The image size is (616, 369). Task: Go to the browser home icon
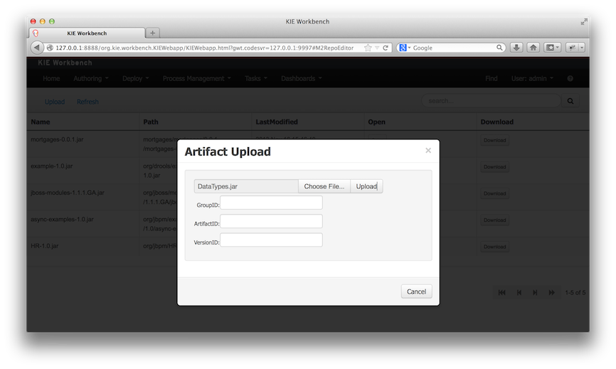pyautogui.click(x=533, y=48)
